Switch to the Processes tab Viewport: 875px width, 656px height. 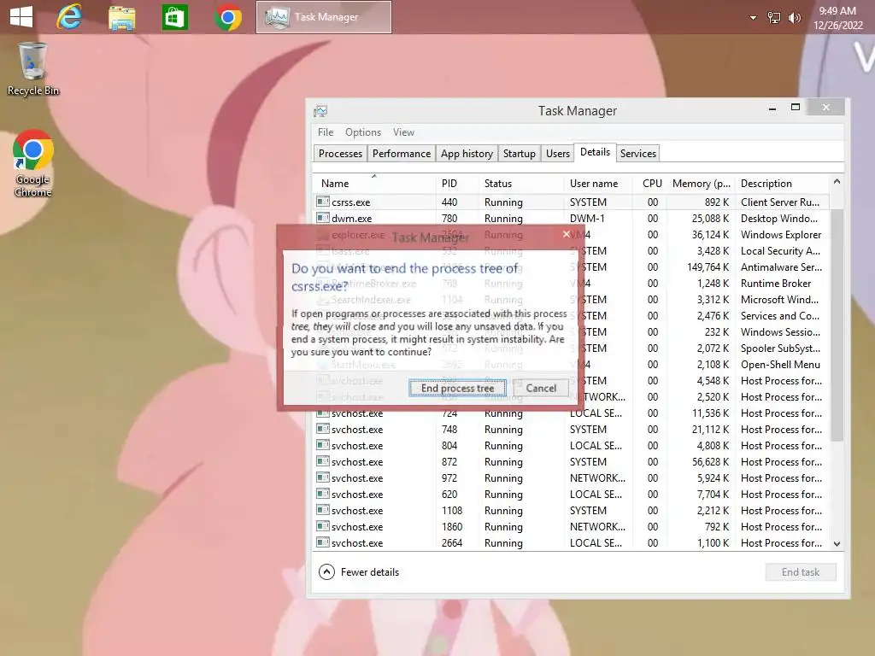point(340,154)
